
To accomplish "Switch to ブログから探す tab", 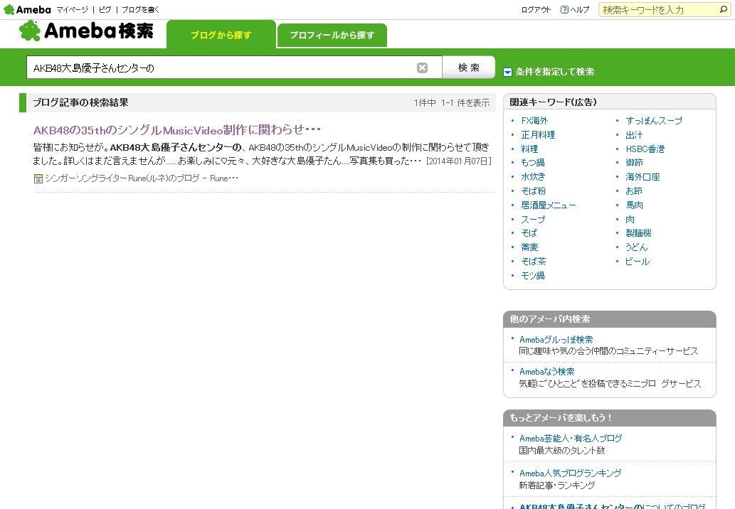I will (x=221, y=35).
